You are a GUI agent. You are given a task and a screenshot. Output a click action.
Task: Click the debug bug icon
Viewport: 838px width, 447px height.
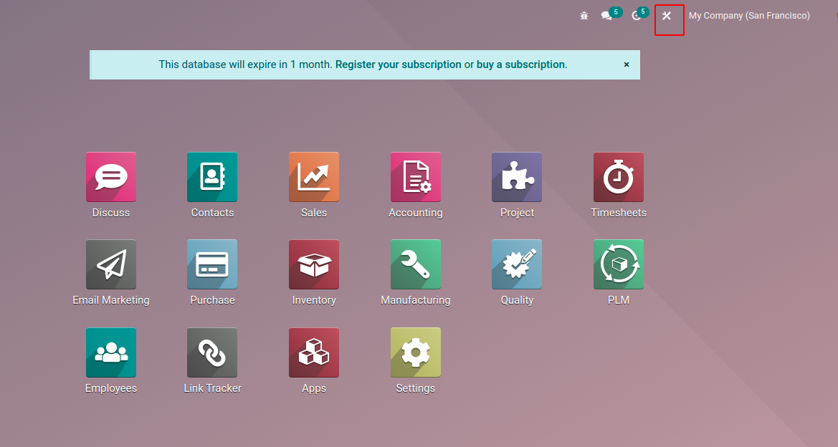[x=584, y=16]
